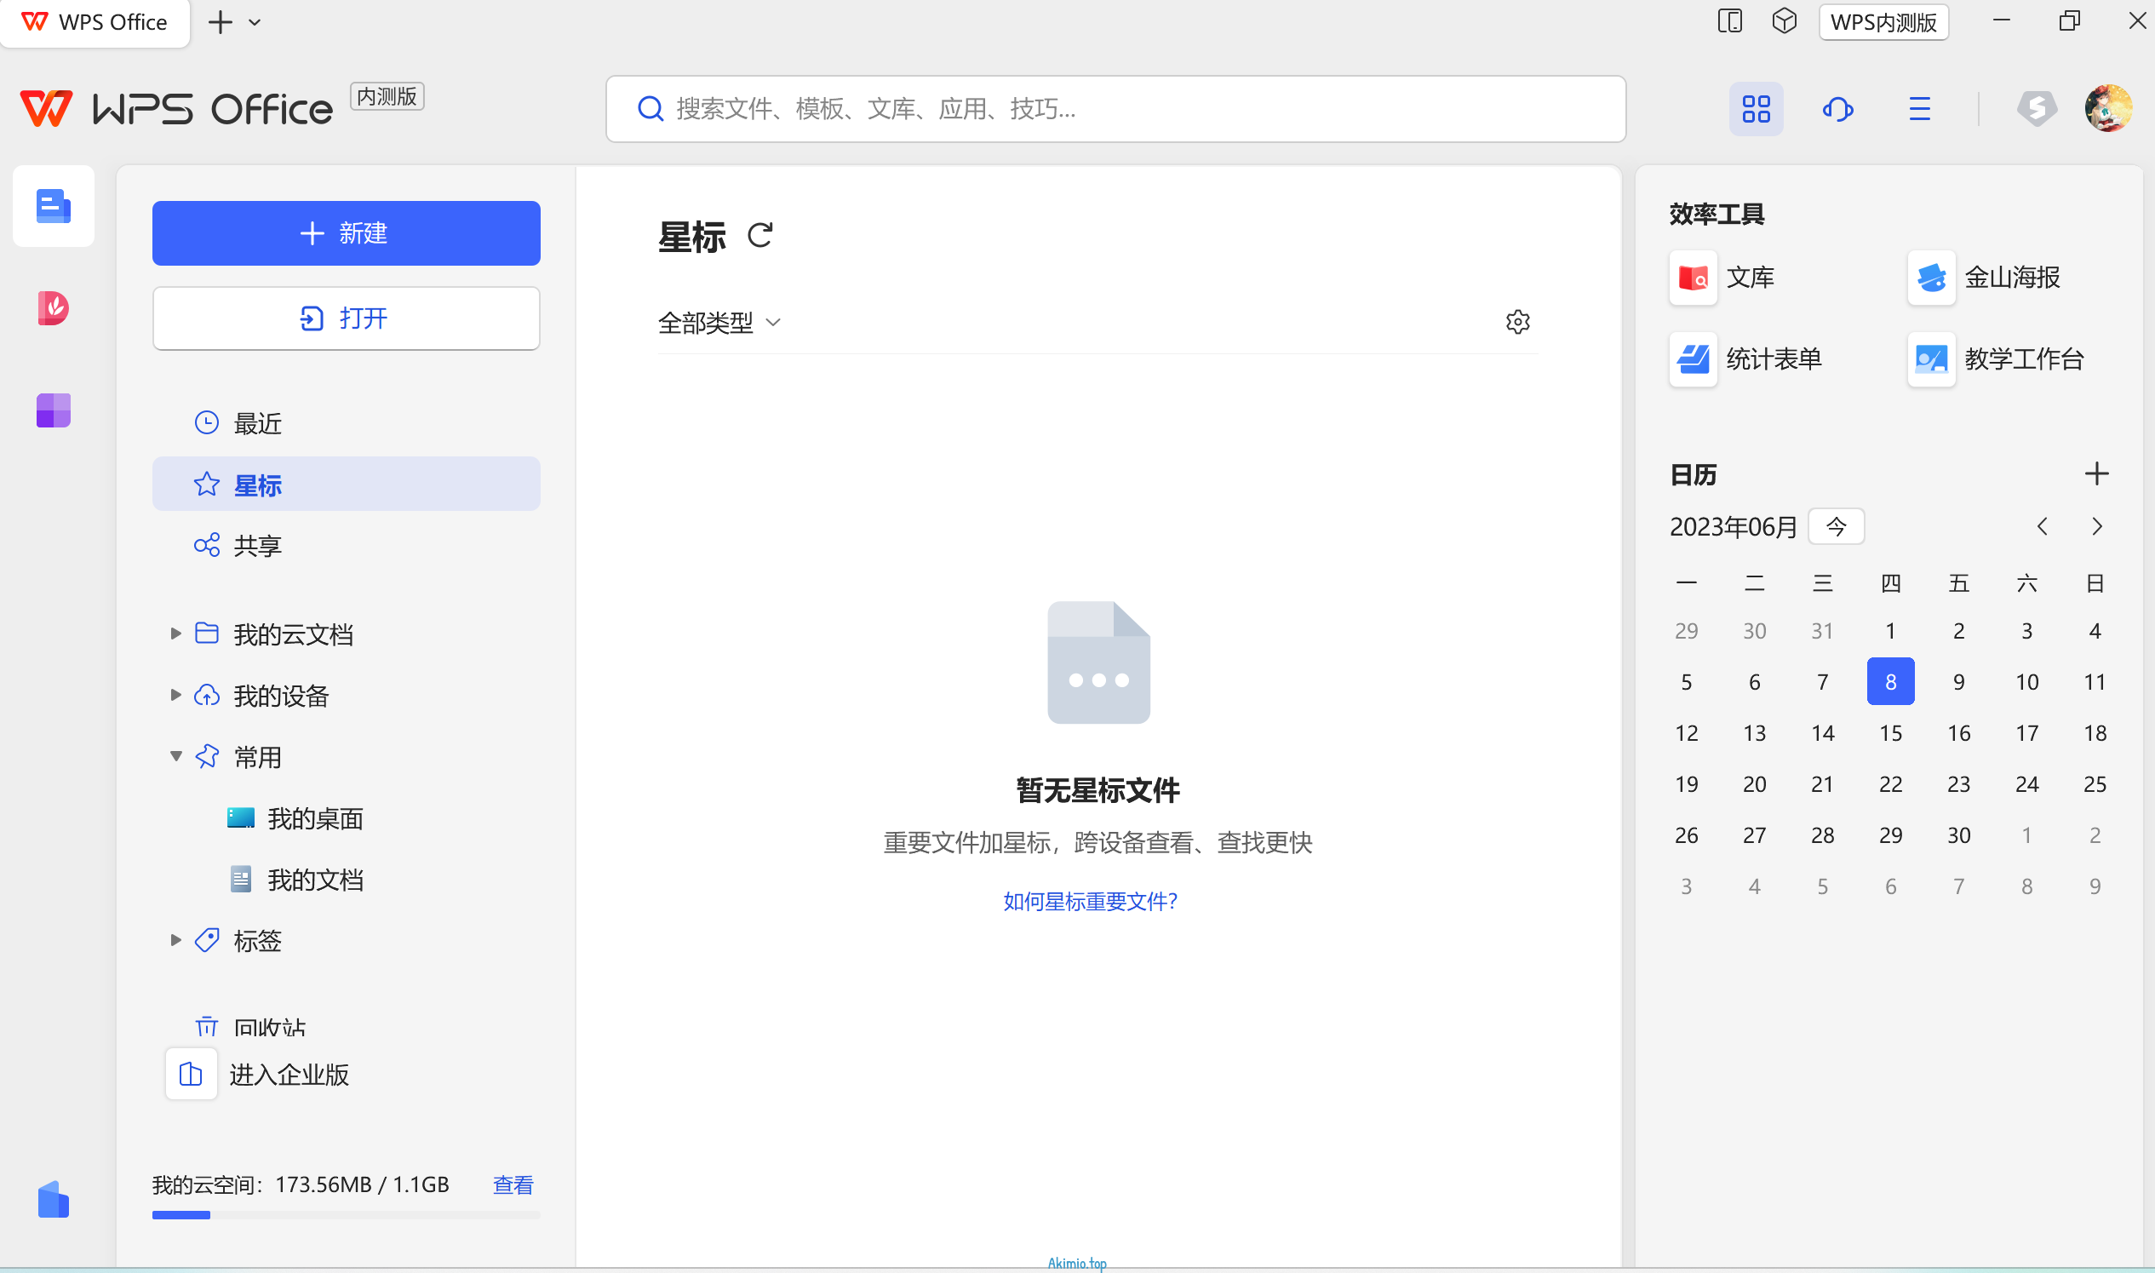Select date 18 in calendar

pyautogui.click(x=2094, y=732)
